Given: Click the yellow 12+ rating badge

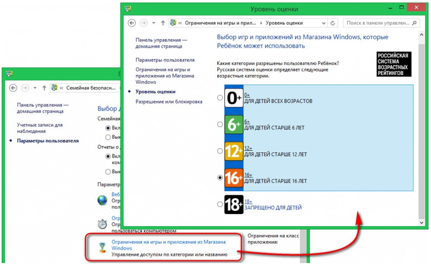Looking at the screenshot, I should 233,151.
